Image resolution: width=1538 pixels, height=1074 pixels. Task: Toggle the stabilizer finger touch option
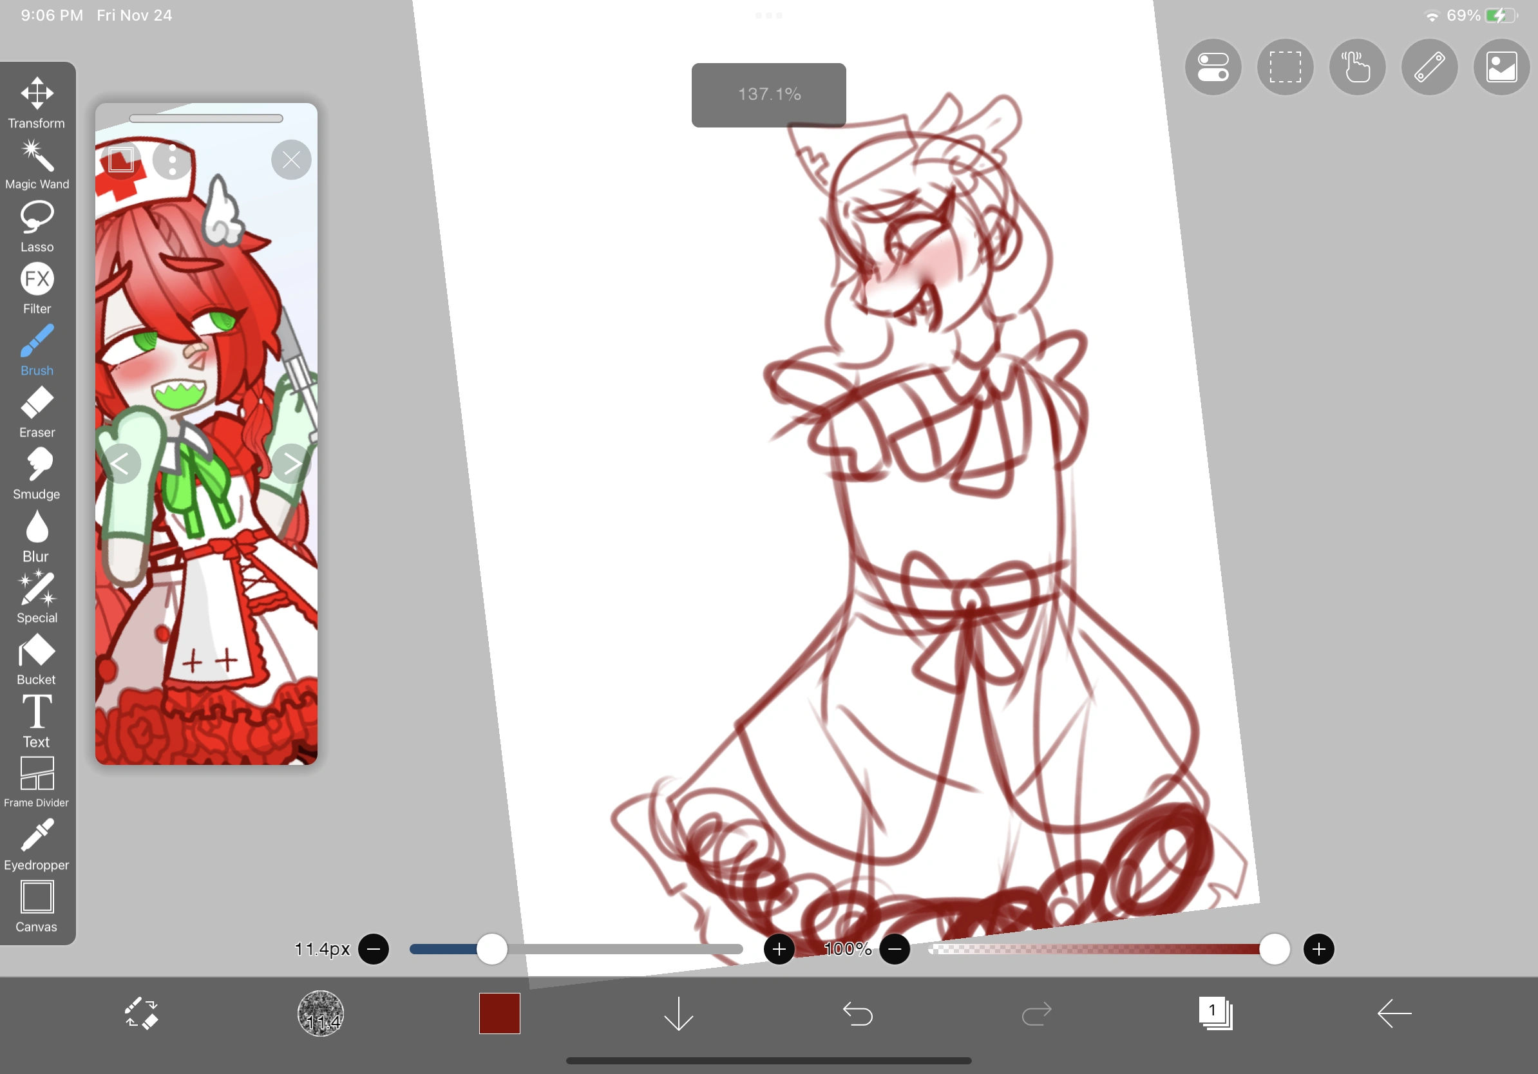pos(1357,67)
